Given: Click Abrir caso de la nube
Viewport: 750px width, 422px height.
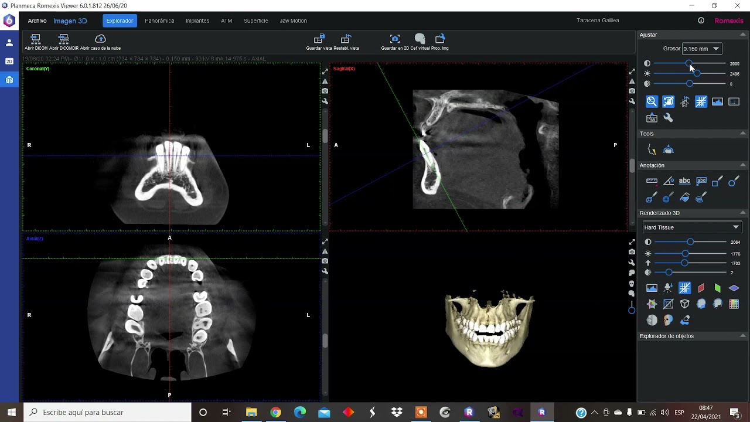Looking at the screenshot, I should 100,42.
